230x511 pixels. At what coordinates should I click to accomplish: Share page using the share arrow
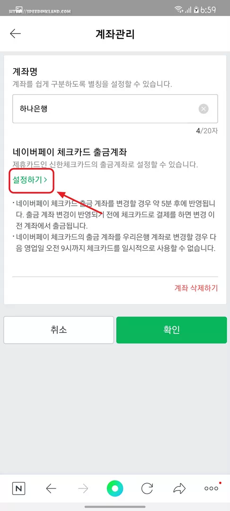pyautogui.click(x=179, y=488)
